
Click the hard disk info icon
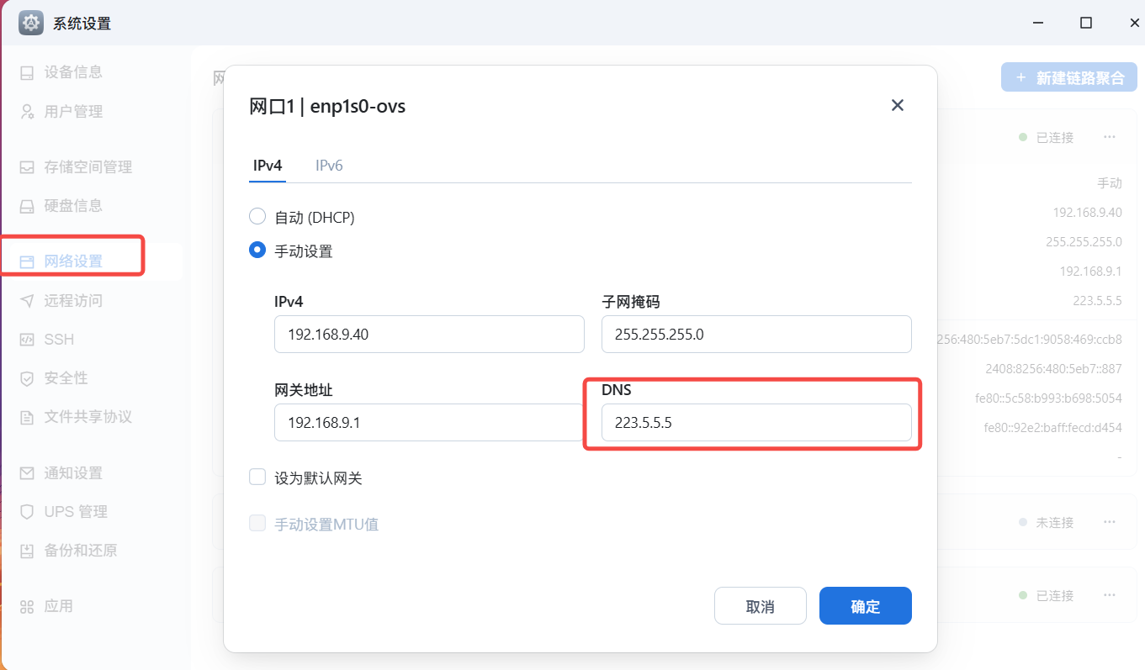click(x=28, y=206)
